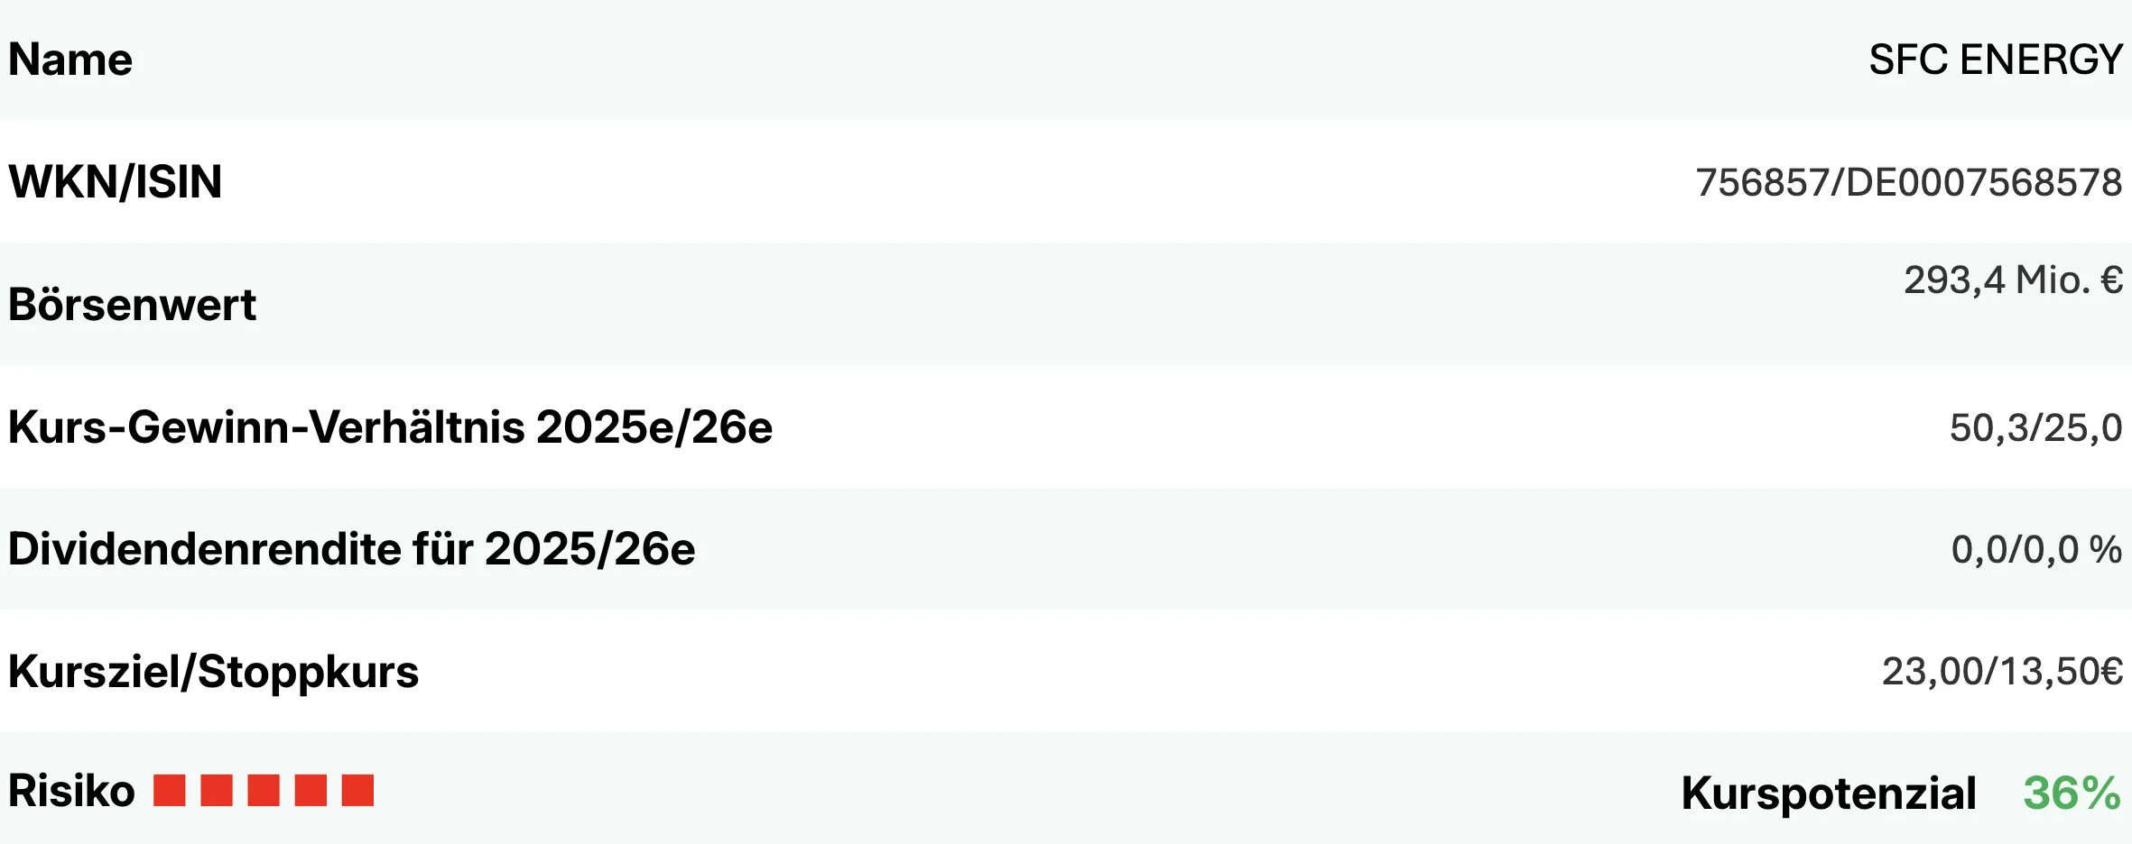Click the Kursziel/Stoppkurs row label
This screenshot has height=844, width=2132.
tap(213, 672)
